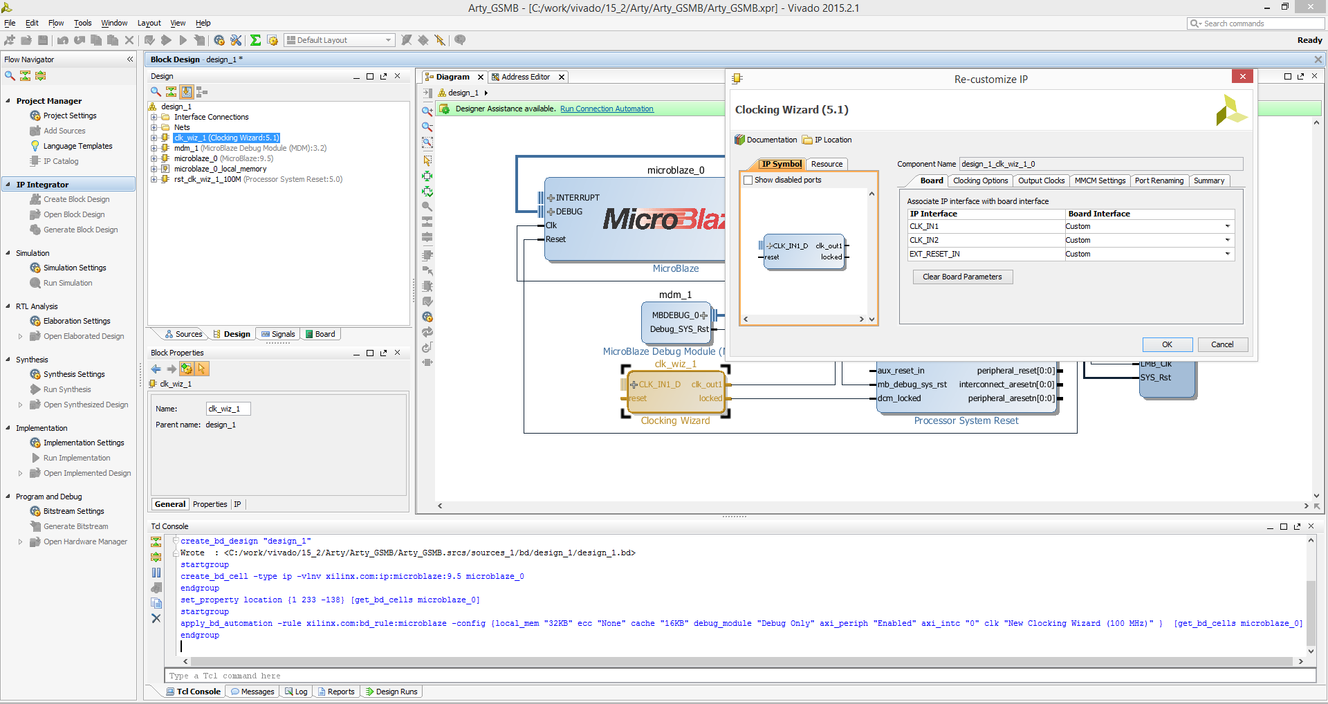Click Save icon in main toolbar
The height and width of the screenshot is (704, 1328).
(43, 40)
